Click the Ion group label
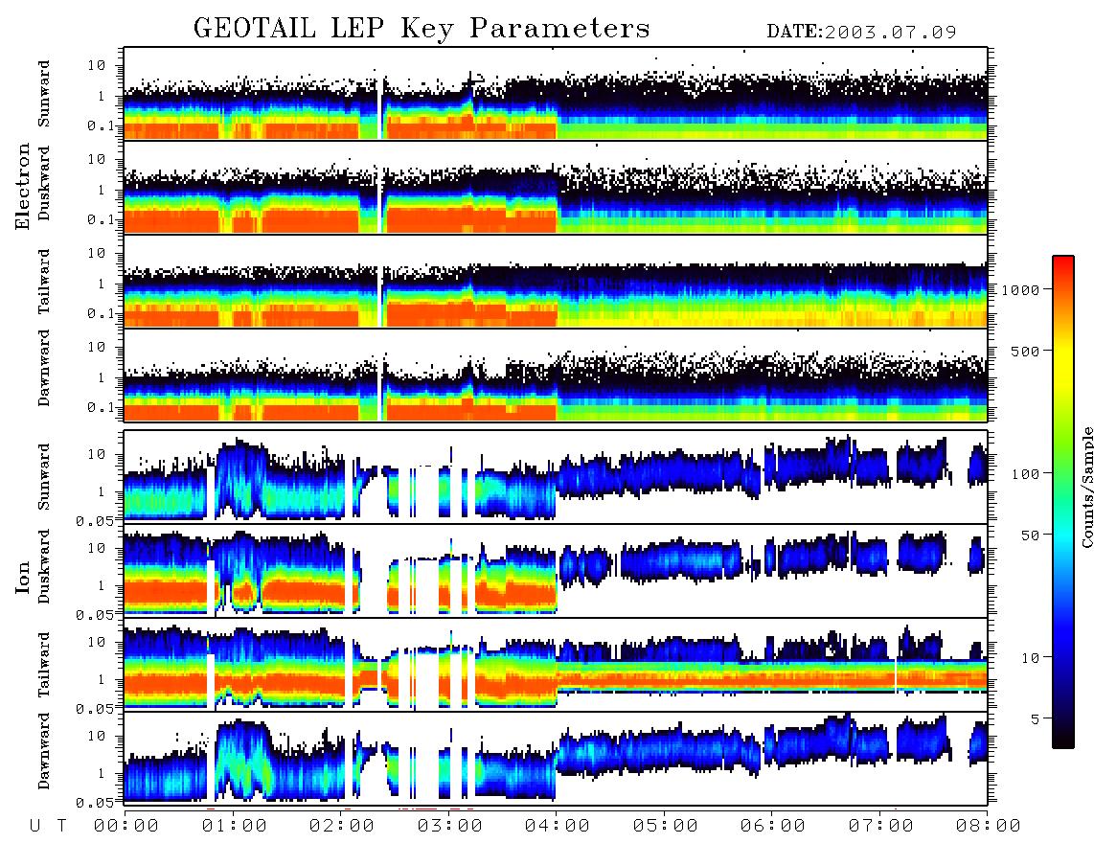Viewport: 1094px width, 843px height. pos(23,577)
